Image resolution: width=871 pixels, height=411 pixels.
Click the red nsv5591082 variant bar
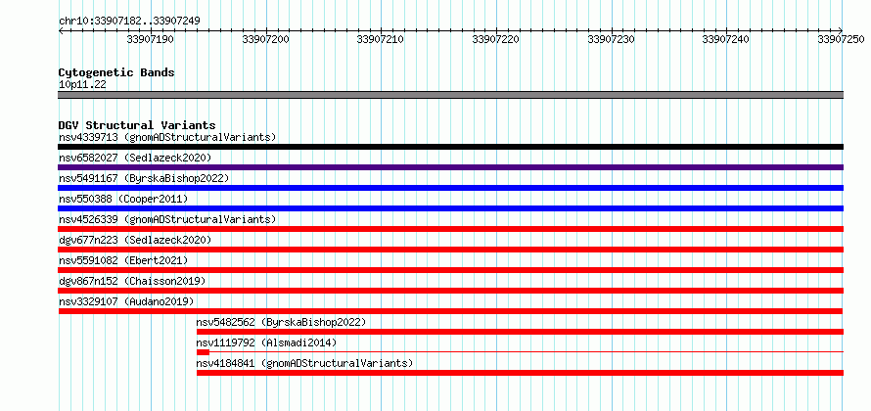[451, 270]
